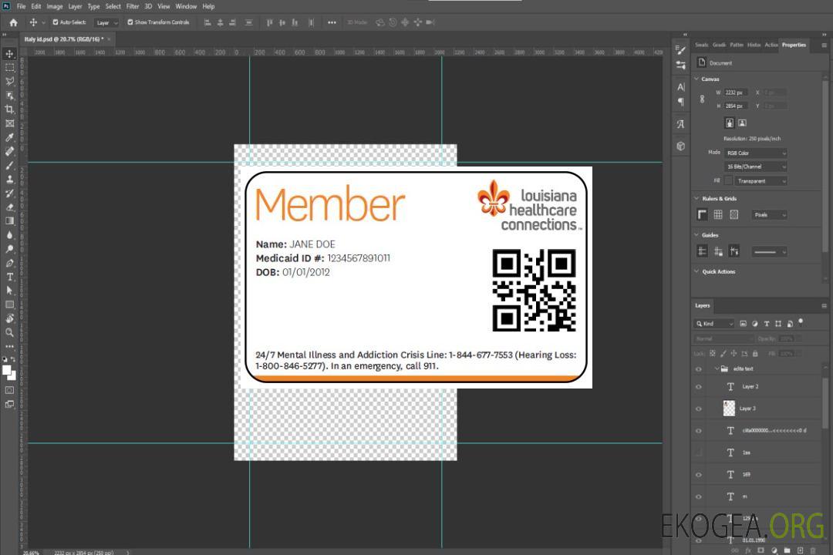Click the canvas width input field
833x555 pixels.
coord(735,92)
